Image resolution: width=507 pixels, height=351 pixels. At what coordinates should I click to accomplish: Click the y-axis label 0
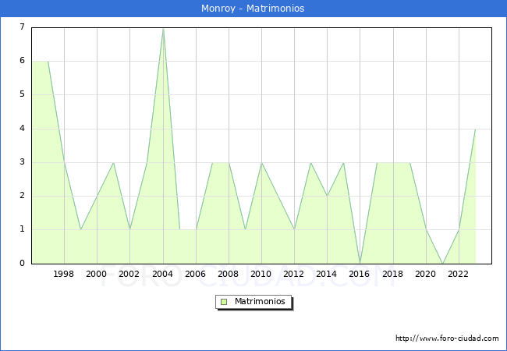coord(22,263)
